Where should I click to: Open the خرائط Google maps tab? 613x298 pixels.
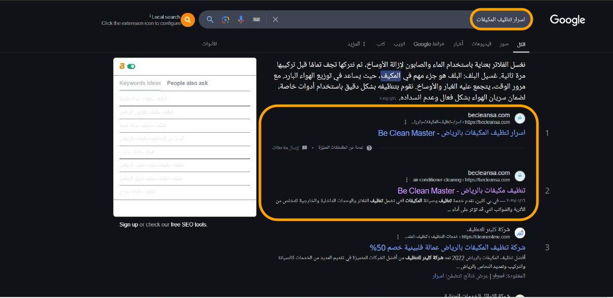(x=429, y=44)
